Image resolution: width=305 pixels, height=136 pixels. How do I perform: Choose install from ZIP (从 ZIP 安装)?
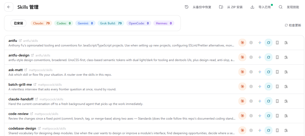coord(231,7)
